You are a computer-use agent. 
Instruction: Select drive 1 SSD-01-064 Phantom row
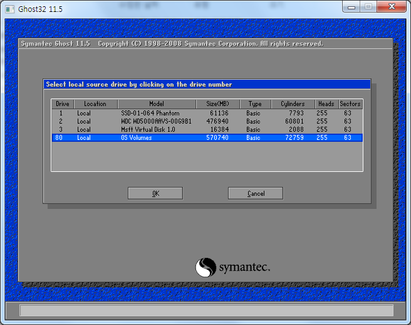point(207,113)
